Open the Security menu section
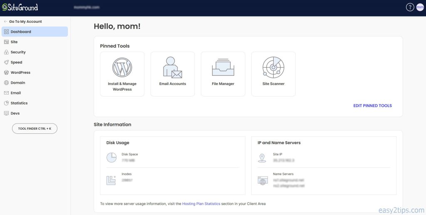 [x=35, y=52]
